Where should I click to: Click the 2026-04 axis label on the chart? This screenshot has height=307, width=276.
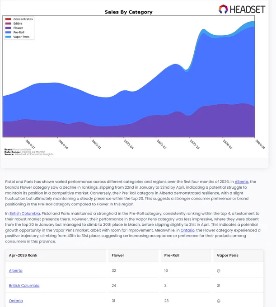pyautogui.click(x=260, y=144)
